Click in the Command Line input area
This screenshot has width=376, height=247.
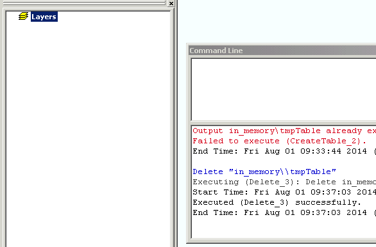284,90
